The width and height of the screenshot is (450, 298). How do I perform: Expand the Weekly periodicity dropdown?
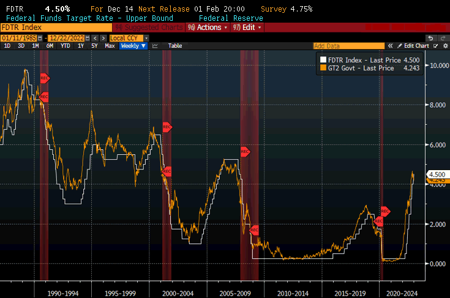[x=133, y=46]
